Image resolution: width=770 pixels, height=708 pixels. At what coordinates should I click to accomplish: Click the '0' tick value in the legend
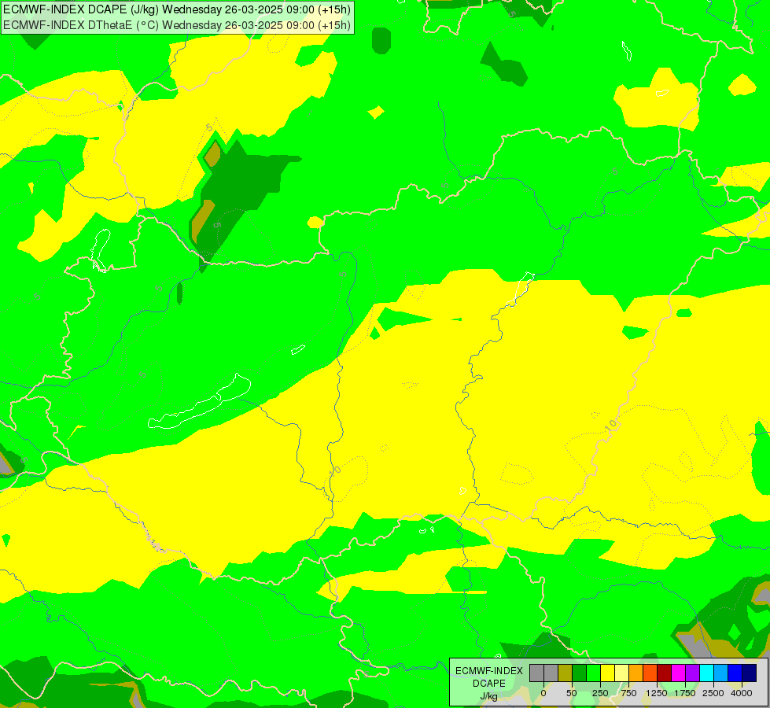pyautogui.click(x=543, y=693)
